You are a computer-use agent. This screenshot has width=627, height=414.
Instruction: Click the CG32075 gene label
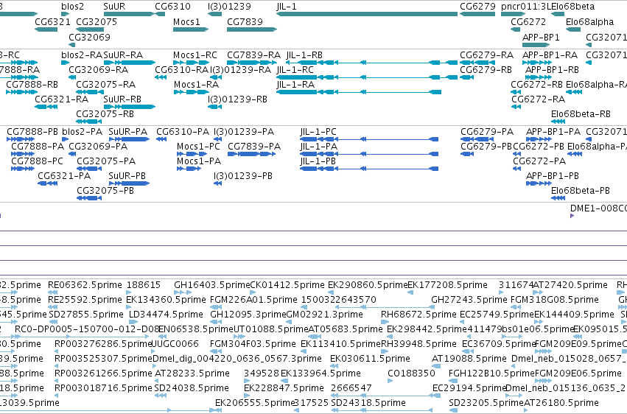(x=97, y=21)
